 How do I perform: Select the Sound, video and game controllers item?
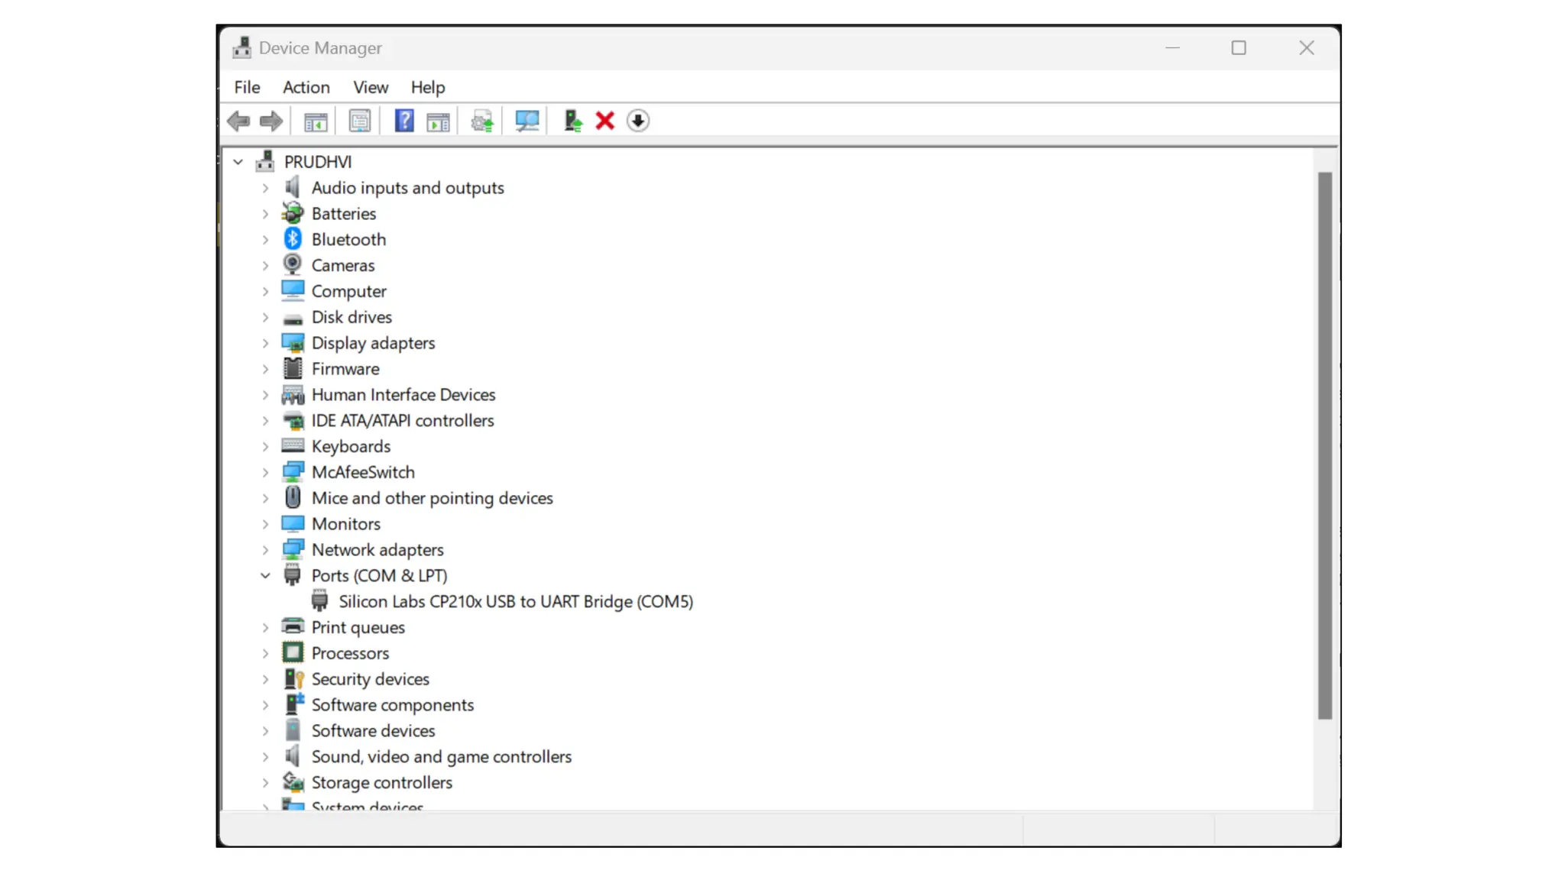point(441,757)
